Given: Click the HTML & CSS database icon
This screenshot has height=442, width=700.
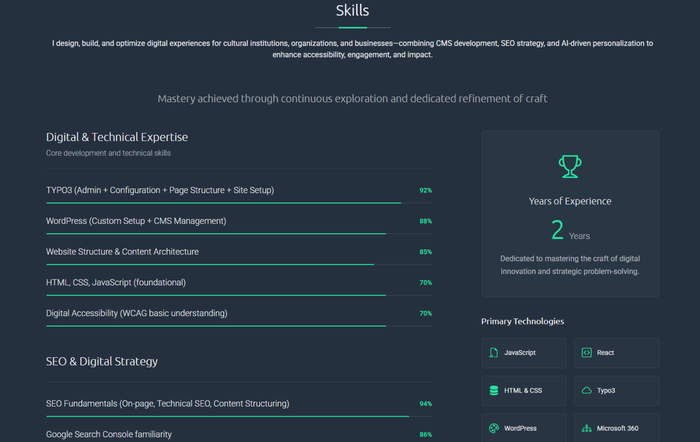Looking at the screenshot, I should click(494, 391).
